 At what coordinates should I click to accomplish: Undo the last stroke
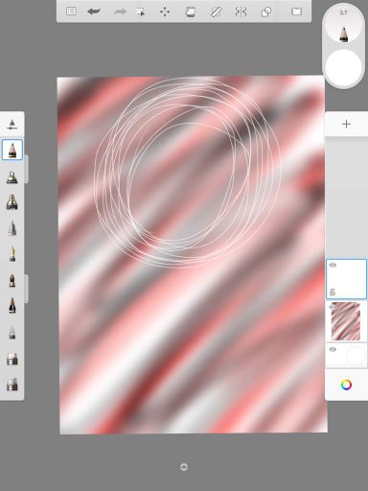(x=94, y=12)
